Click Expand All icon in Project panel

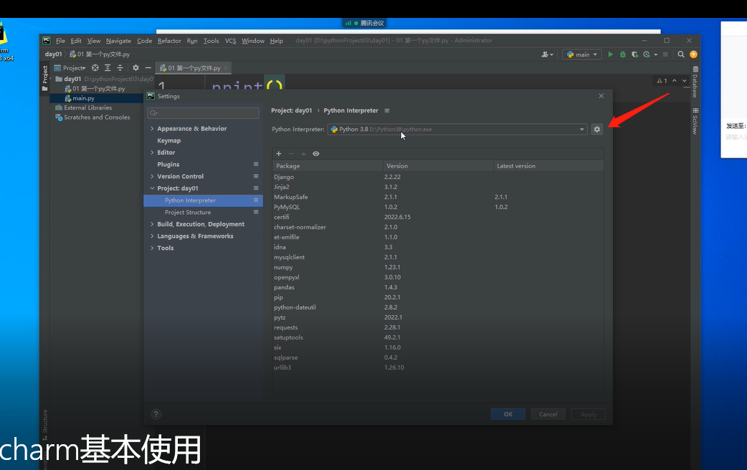coord(108,67)
